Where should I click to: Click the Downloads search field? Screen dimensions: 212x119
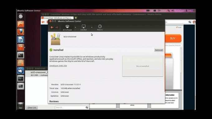point(72,108)
